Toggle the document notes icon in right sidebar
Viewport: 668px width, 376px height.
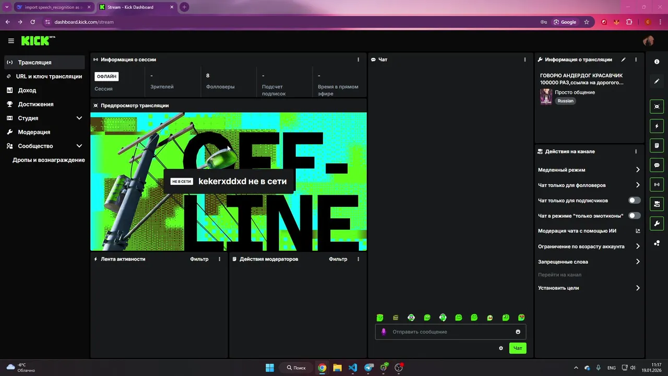coord(657,145)
